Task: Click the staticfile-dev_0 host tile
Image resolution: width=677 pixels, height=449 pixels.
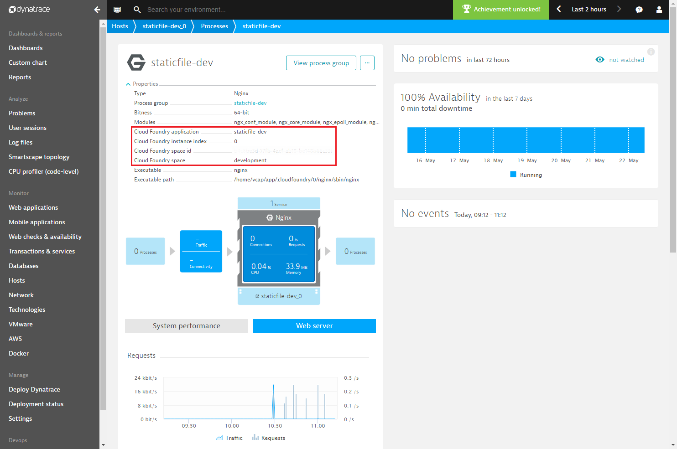Action: click(x=279, y=296)
